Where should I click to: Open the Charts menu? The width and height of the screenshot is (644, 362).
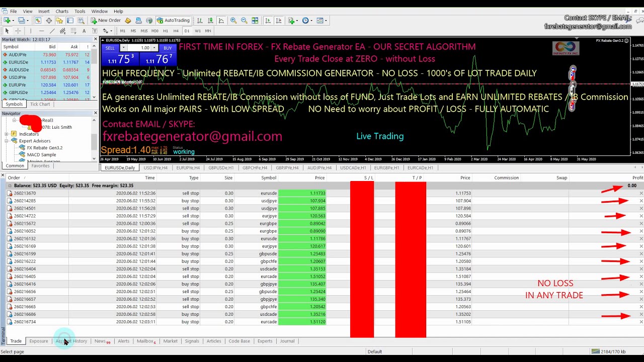pos(62,11)
